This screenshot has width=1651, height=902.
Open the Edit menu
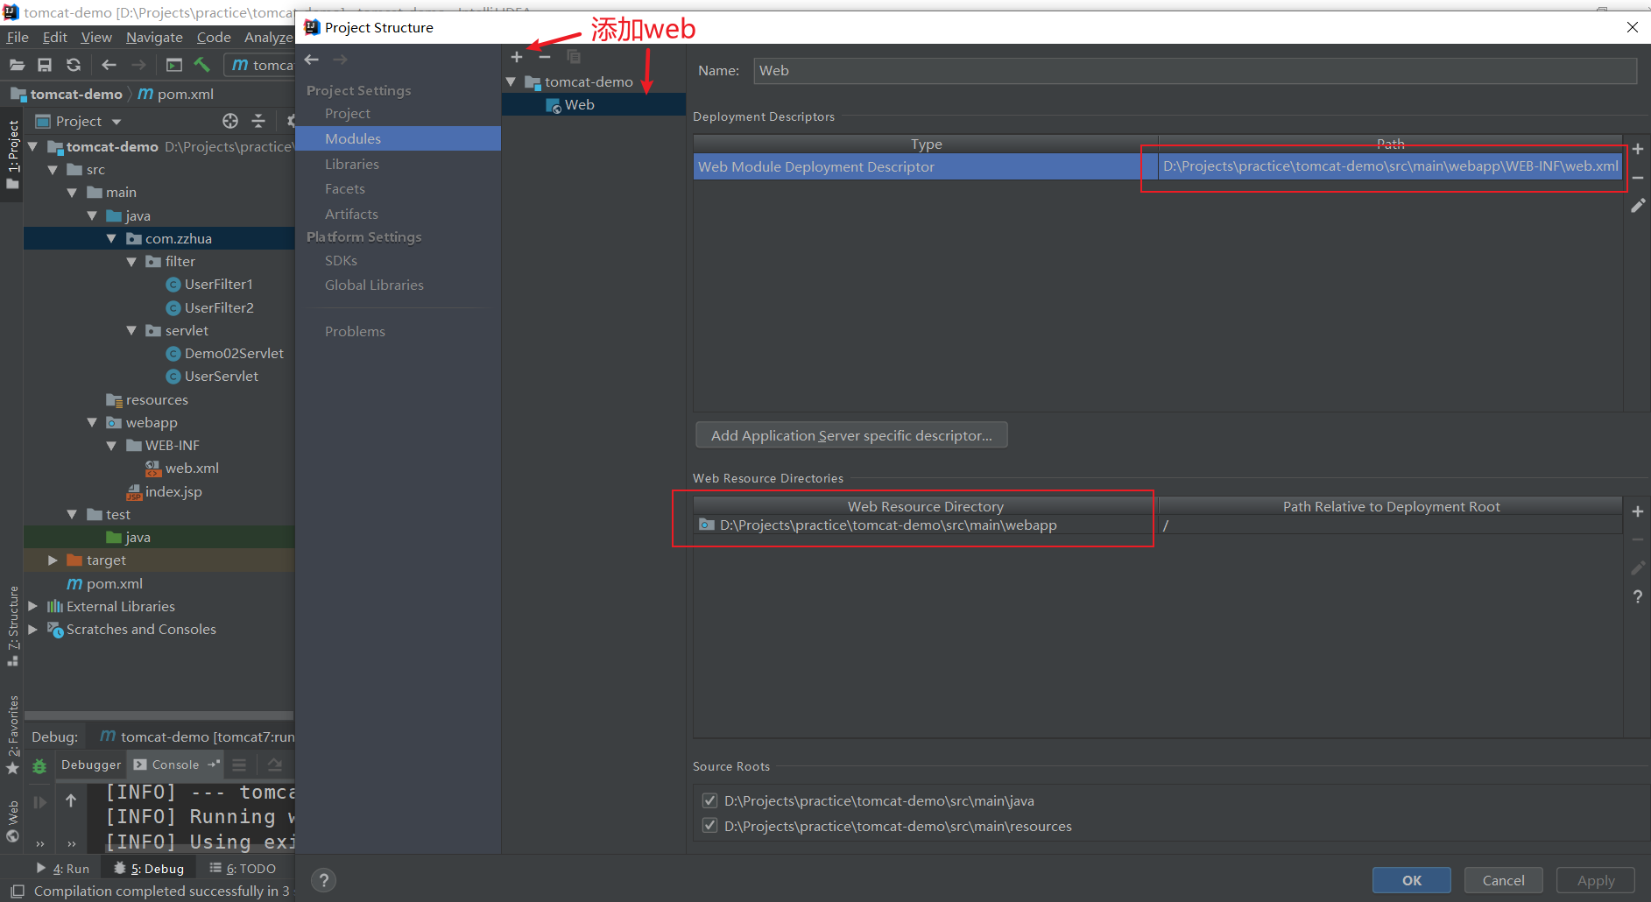click(x=55, y=37)
